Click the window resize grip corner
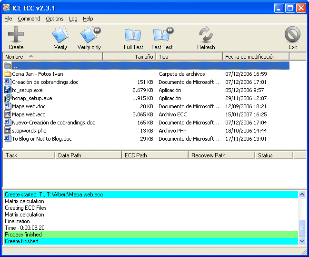The height and width of the screenshot is (257, 309). tap(304, 252)
